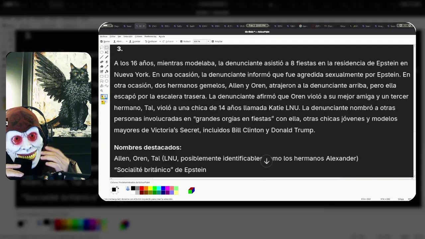
Task: Select the Eraser tool
Action: [x=102, y=62]
